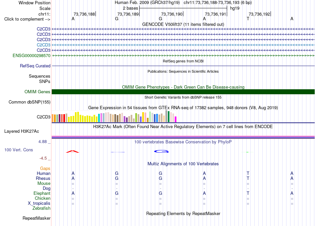Click the red A conservation logo
Screen dimensions: 315x226
[x=73, y=151]
